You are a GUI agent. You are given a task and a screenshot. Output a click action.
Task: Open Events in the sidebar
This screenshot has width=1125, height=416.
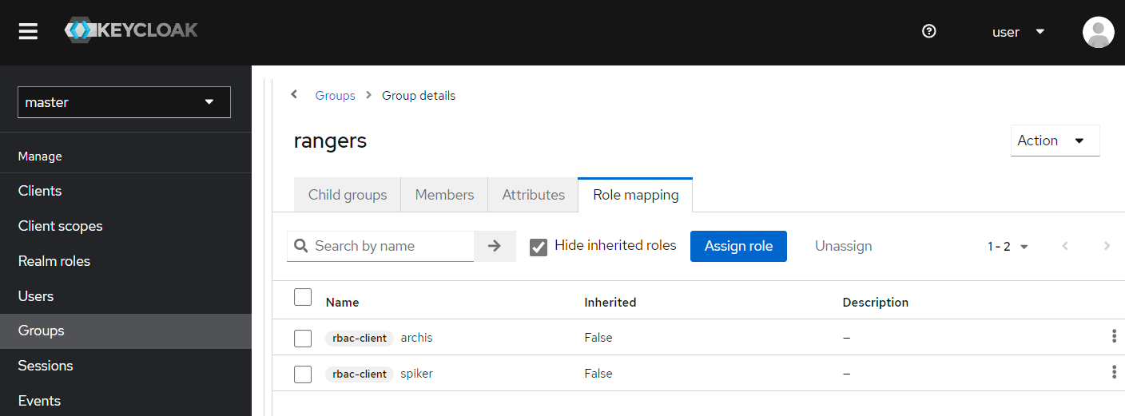tap(125, 401)
